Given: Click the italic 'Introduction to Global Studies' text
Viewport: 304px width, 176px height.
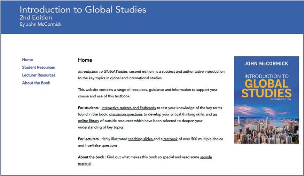Looking at the screenshot, I should (x=103, y=71).
